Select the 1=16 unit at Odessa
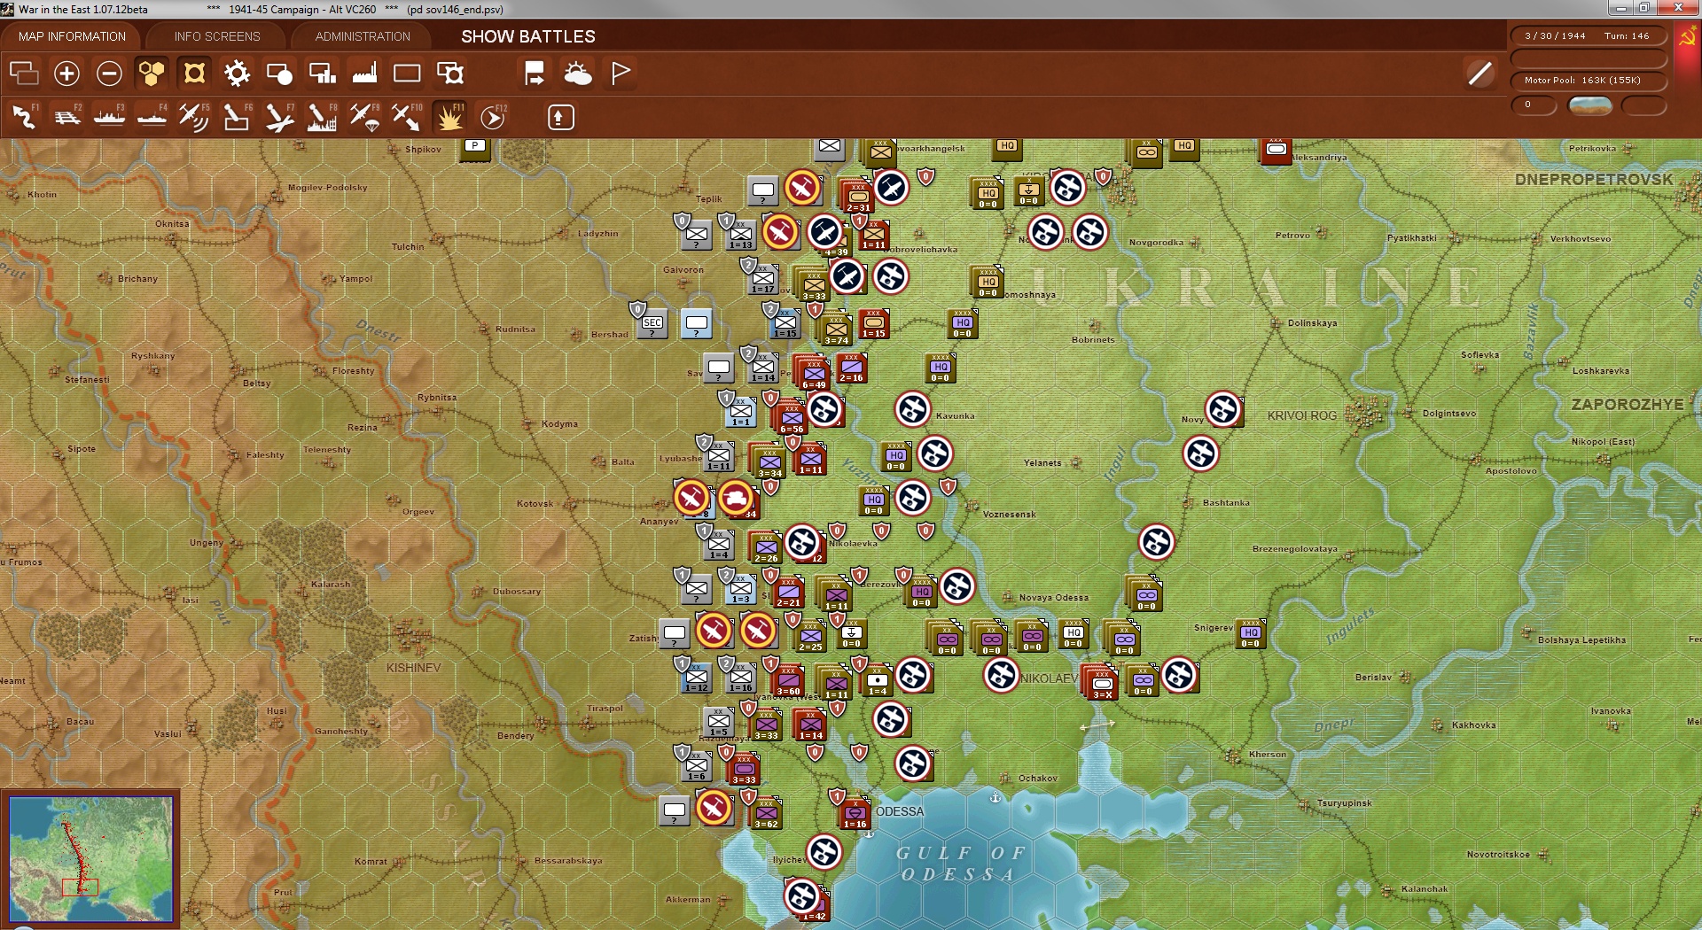Screen dimensions: 1702x930 855,811
